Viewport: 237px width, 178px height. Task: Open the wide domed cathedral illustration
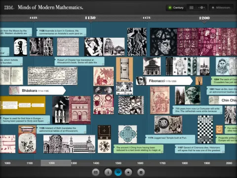pos(69,144)
